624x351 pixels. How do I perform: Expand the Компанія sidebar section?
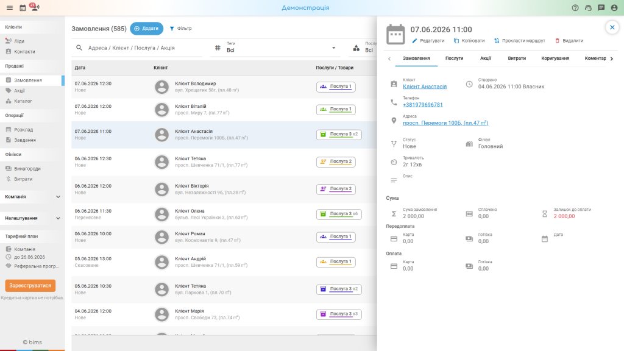[x=32, y=197]
